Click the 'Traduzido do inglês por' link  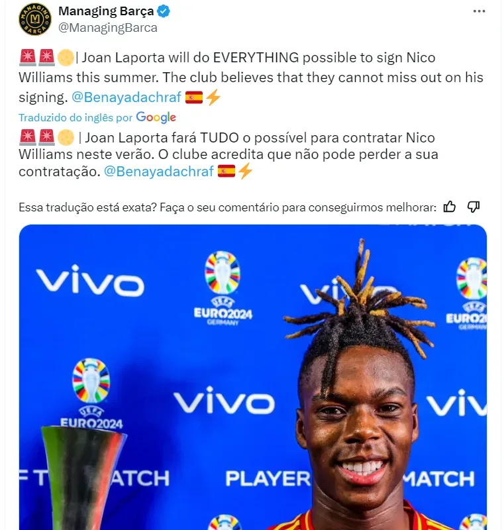coord(76,118)
